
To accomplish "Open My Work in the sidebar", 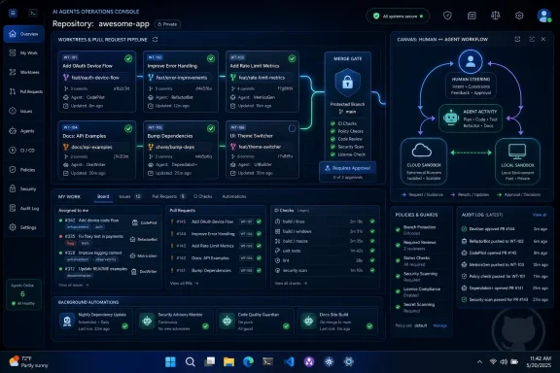I will 24,52.
